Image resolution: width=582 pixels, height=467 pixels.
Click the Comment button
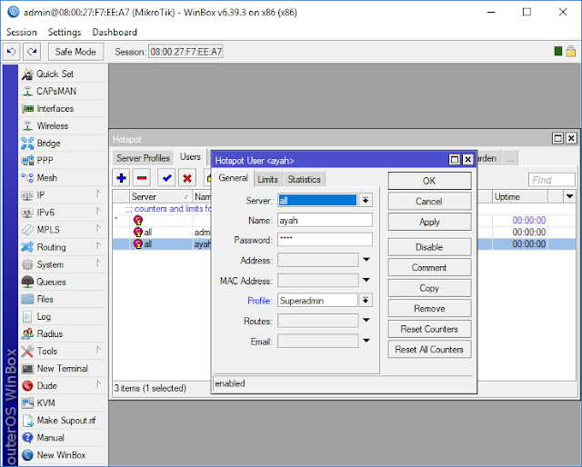tap(429, 267)
